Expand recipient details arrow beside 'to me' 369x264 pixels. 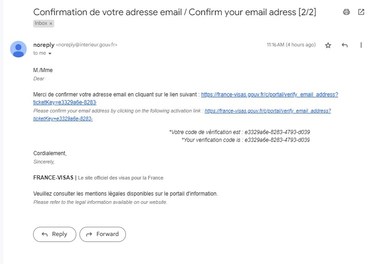(50, 54)
